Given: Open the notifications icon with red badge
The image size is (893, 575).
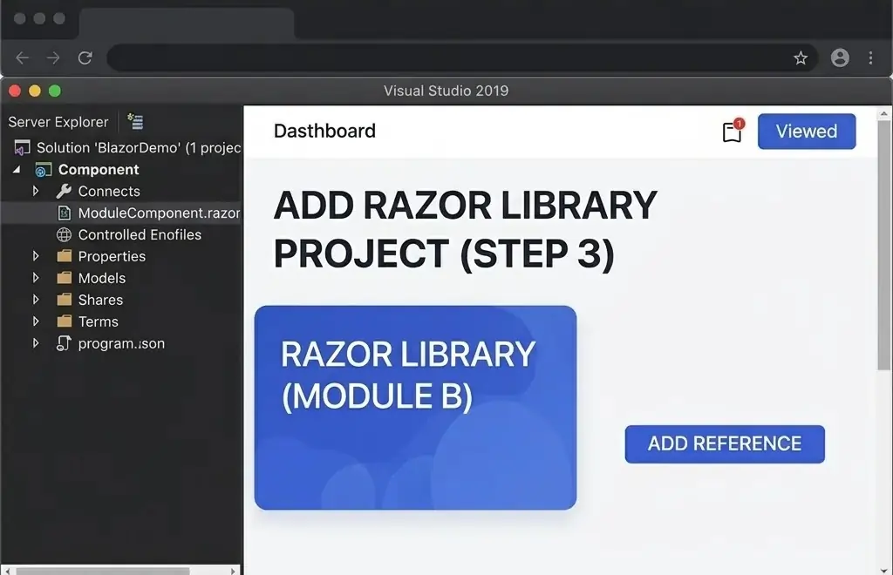Looking at the screenshot, I should [x=733, y=132].
